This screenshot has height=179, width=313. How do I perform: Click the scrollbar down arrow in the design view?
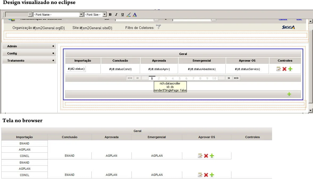[310, 110]
